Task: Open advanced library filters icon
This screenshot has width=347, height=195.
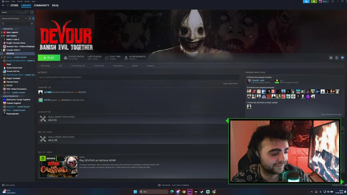Action: (32, 24)
